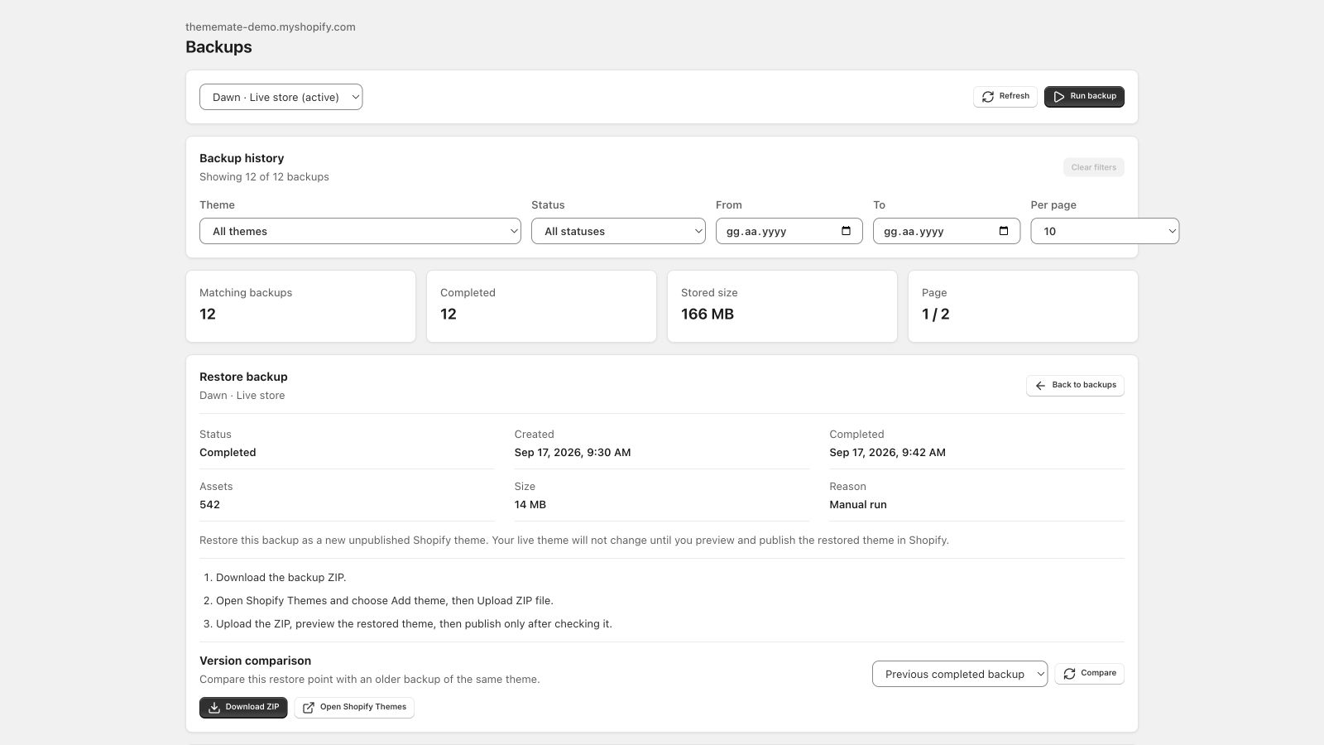Click the Download ZIP button label

point(252,707)
